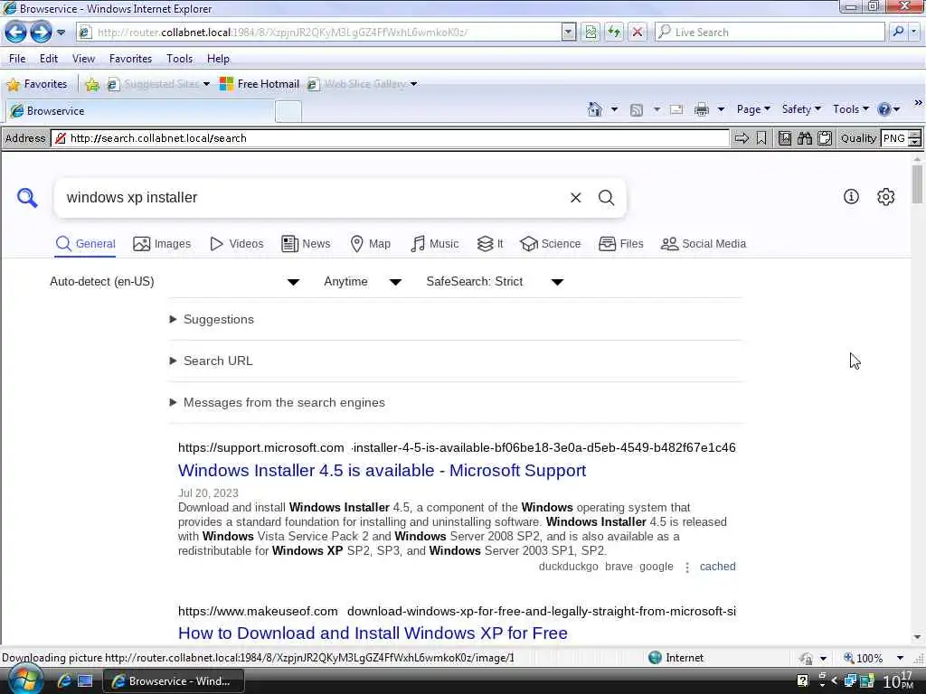Open the Tools menu in menu bar
926x694 pixels.
(180, 59)
